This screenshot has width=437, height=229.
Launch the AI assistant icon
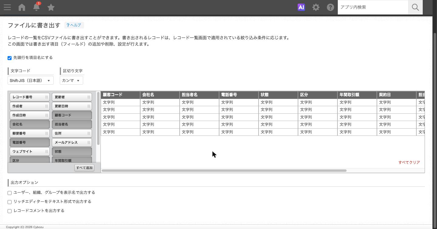(x=301, y=7)
